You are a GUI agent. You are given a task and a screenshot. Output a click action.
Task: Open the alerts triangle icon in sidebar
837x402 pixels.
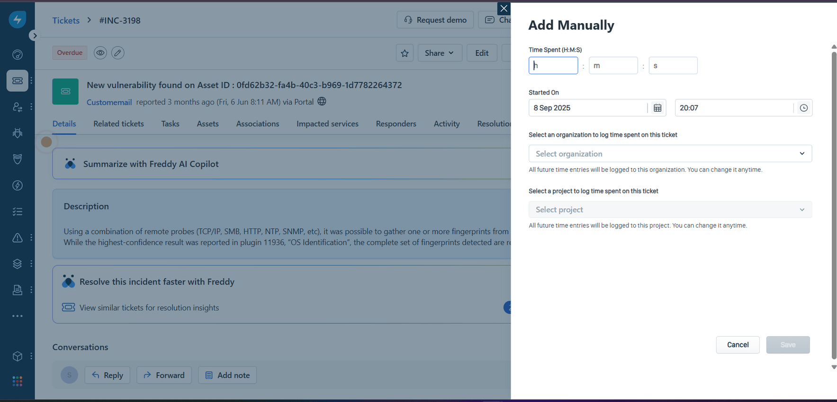[18, 237]
